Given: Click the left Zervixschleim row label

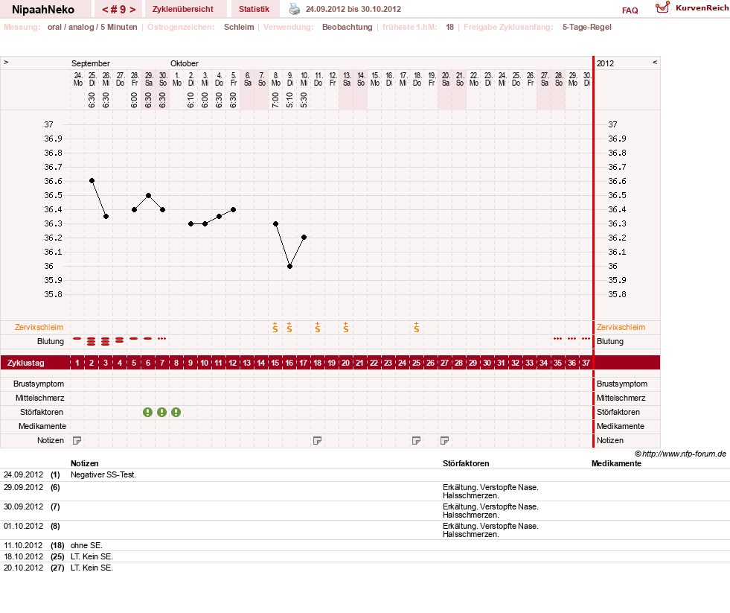Looking at the screenshot, I should tap(39, 327).
